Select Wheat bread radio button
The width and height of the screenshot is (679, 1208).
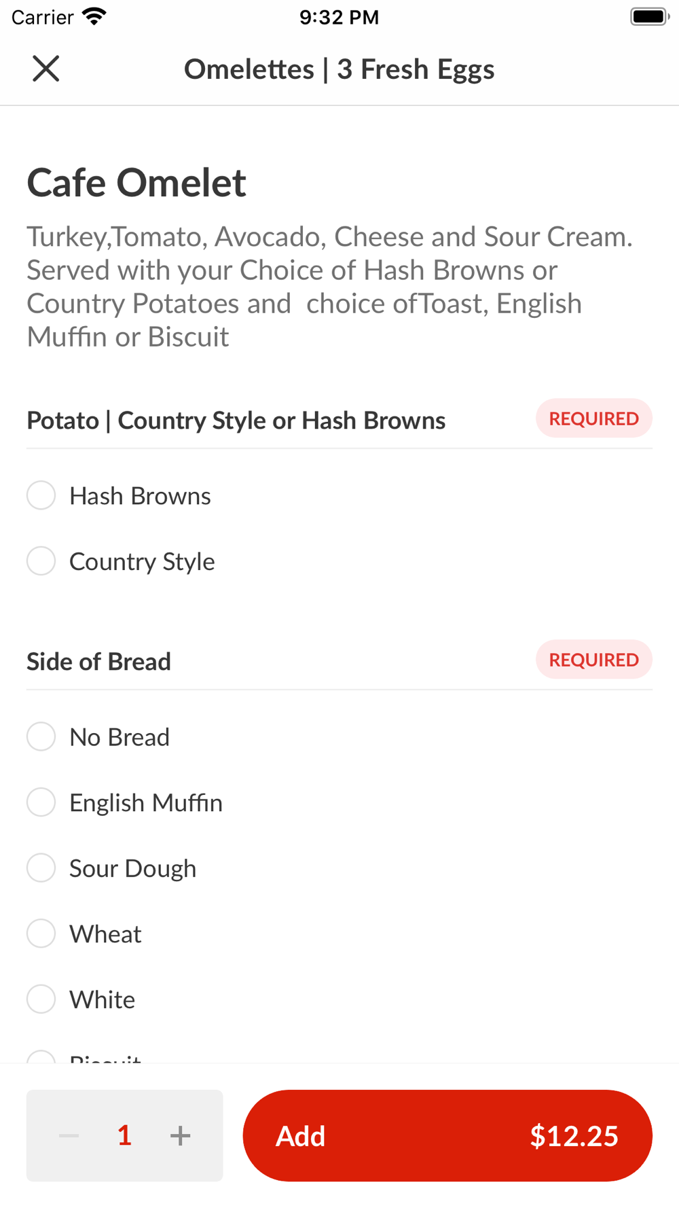[41, 934]
